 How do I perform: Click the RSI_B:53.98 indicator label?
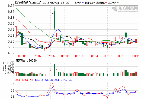[44, 80]
